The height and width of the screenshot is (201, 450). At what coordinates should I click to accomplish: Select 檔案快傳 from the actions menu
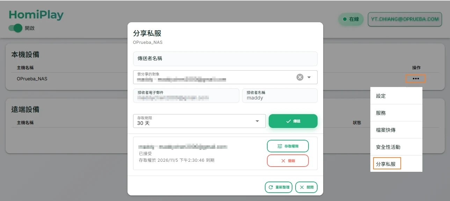click(x=396, y=130)
